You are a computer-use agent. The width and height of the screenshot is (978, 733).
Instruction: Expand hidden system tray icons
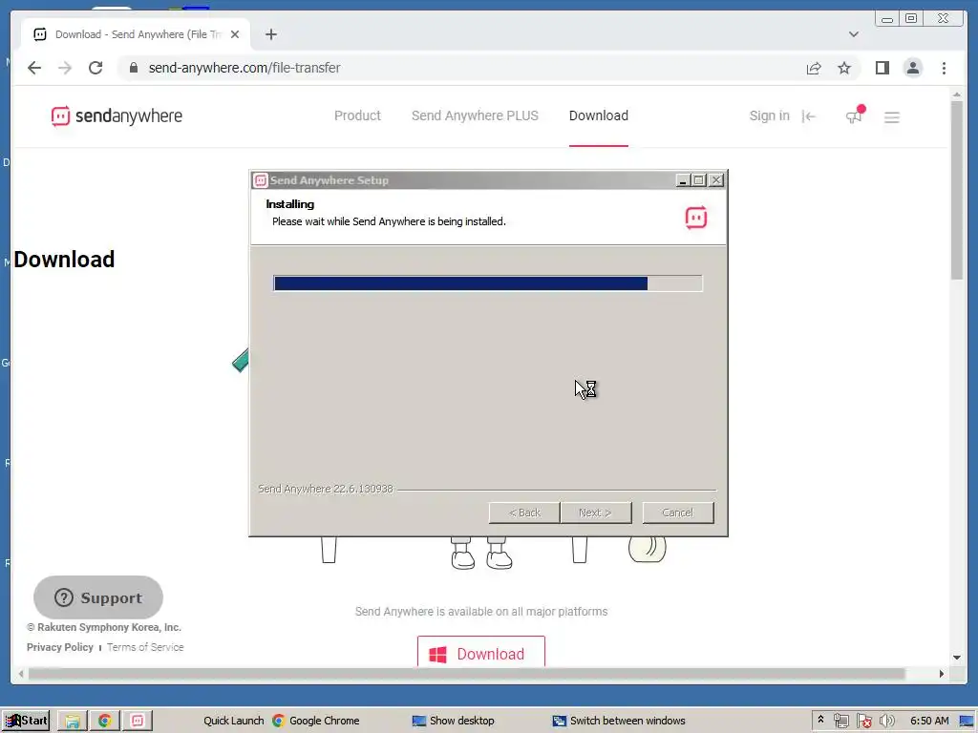[x=820, y=720]
